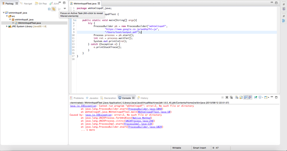Open the java.io.IOException link after Caused by
The height and width of the screenshot is (151, 287).
[x=98, y=115]
